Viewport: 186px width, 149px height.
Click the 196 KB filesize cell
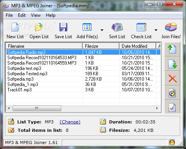coord(91,68)
